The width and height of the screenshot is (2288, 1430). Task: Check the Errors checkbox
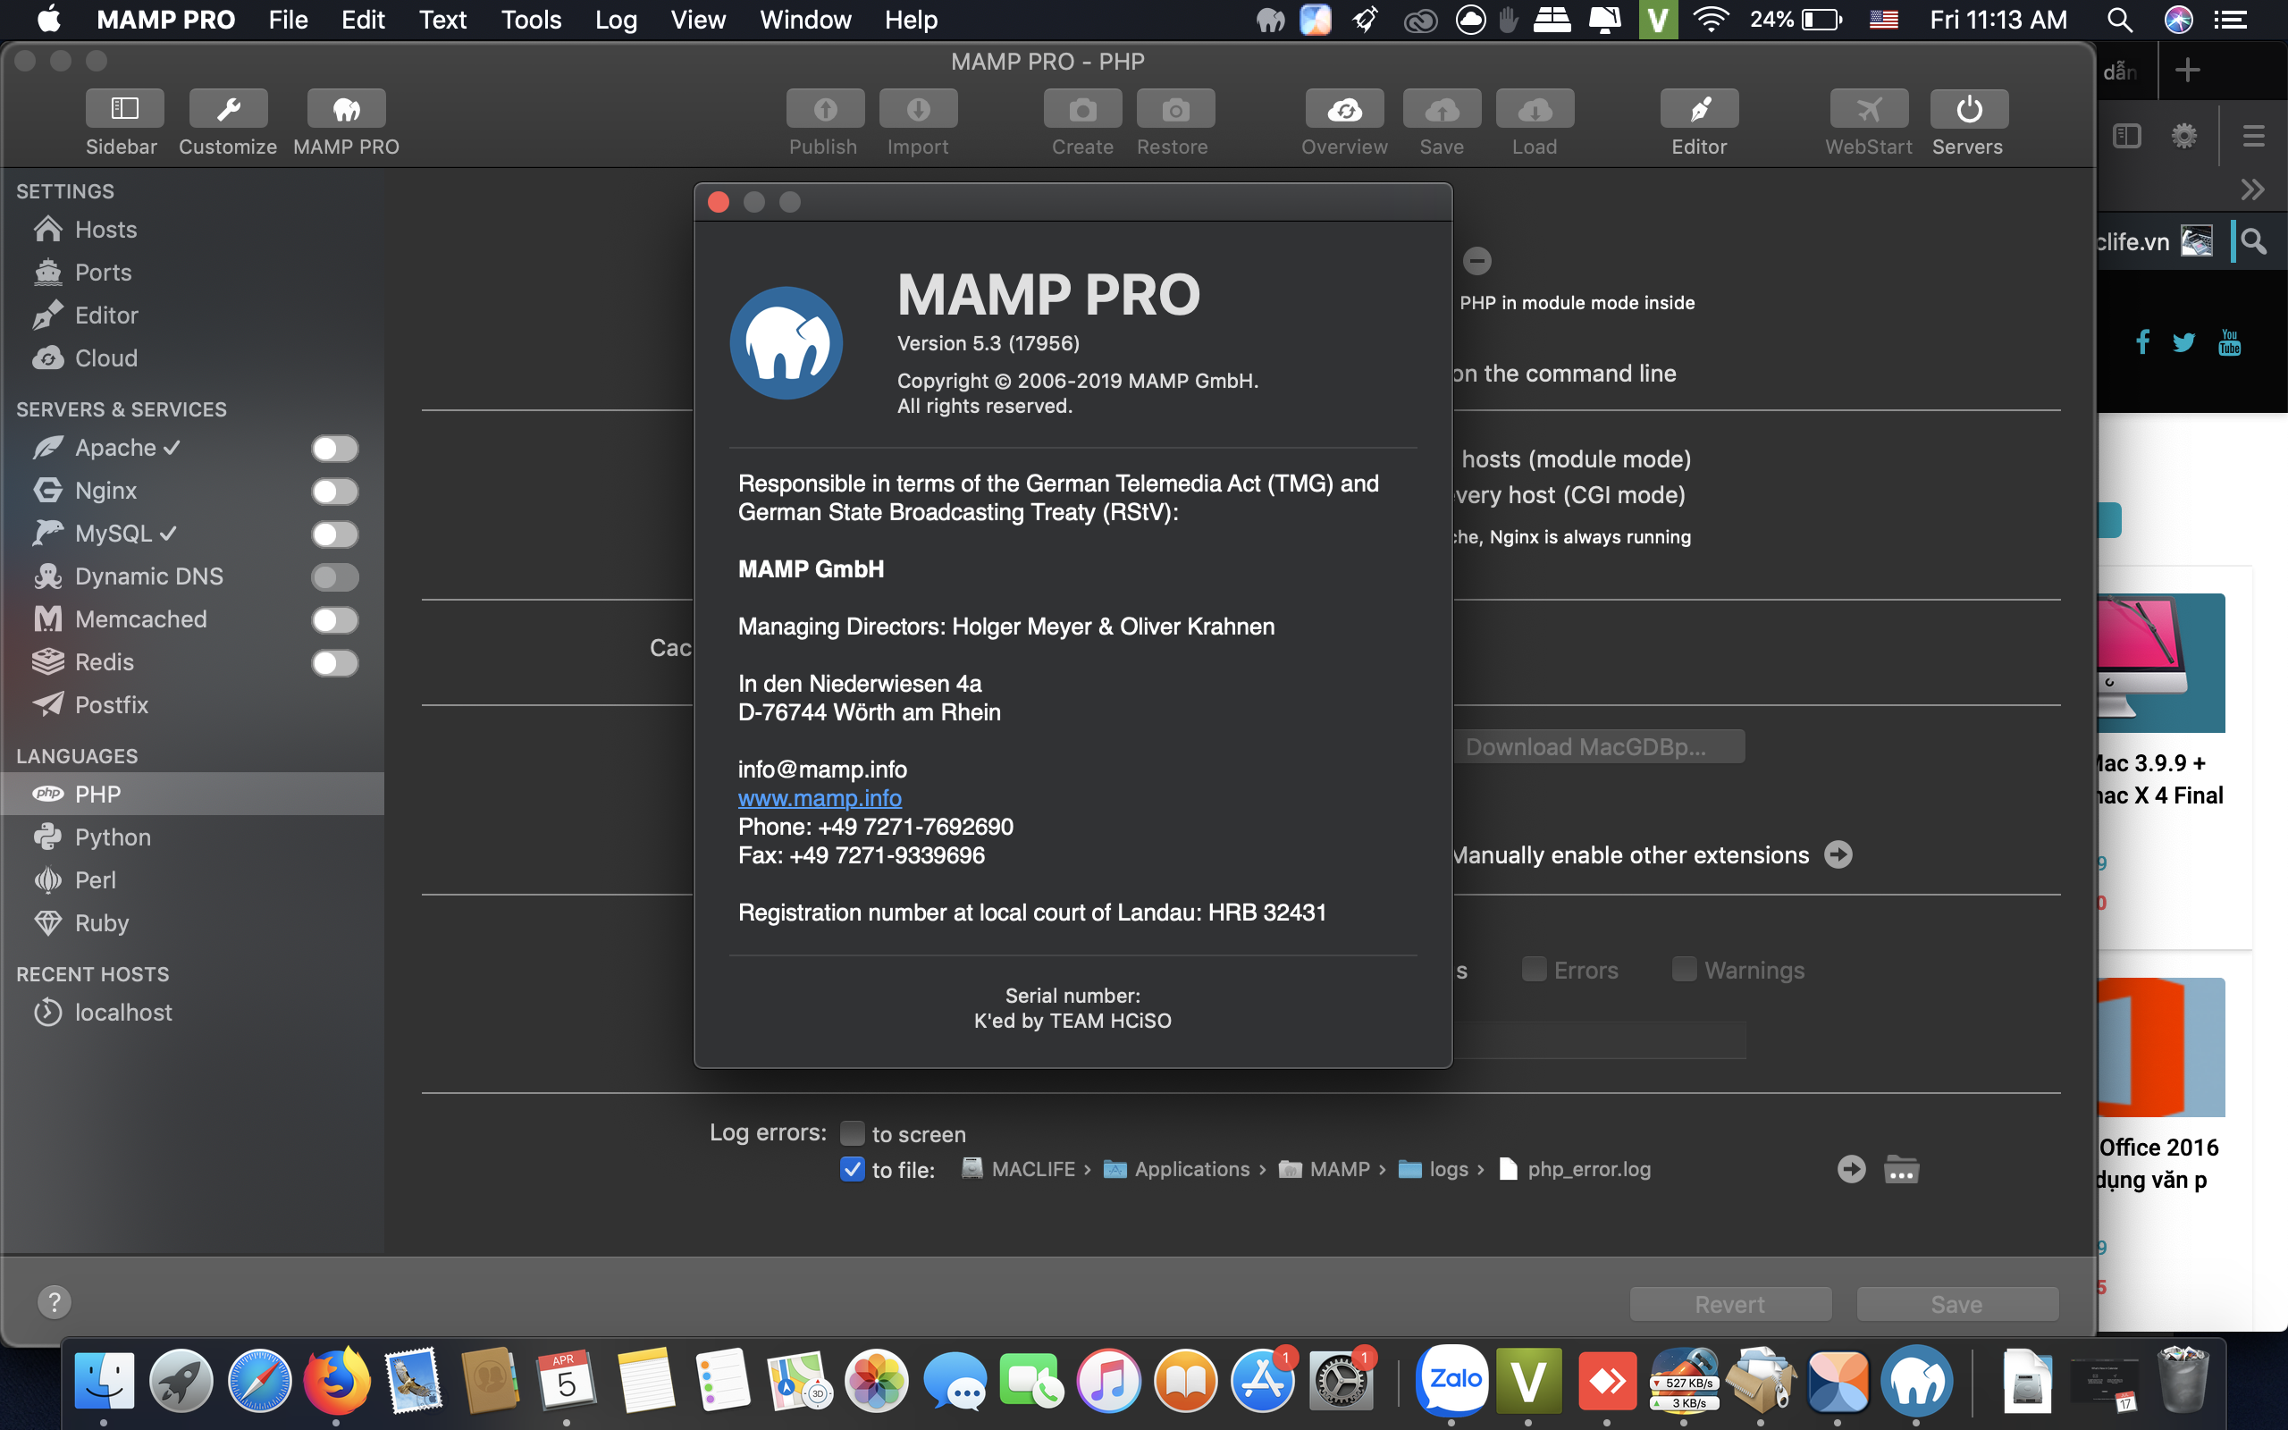click(1534, 970)
